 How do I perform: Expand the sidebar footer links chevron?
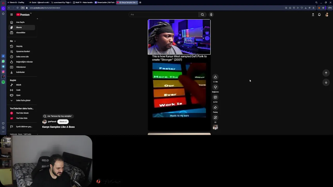tap(37, 134)
